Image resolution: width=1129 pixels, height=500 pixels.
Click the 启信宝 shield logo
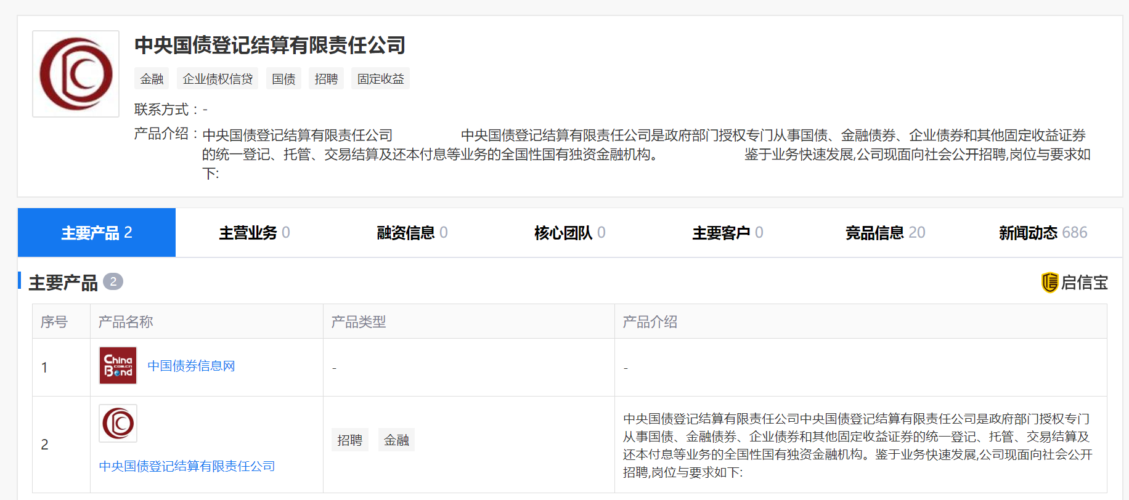click(1050, 283)
